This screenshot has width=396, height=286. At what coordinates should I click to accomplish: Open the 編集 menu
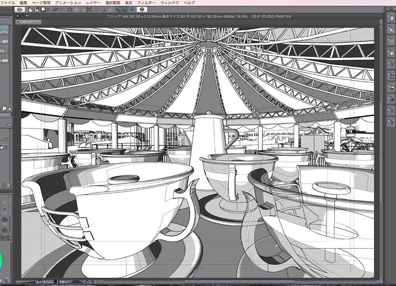(x=23, y=3)
